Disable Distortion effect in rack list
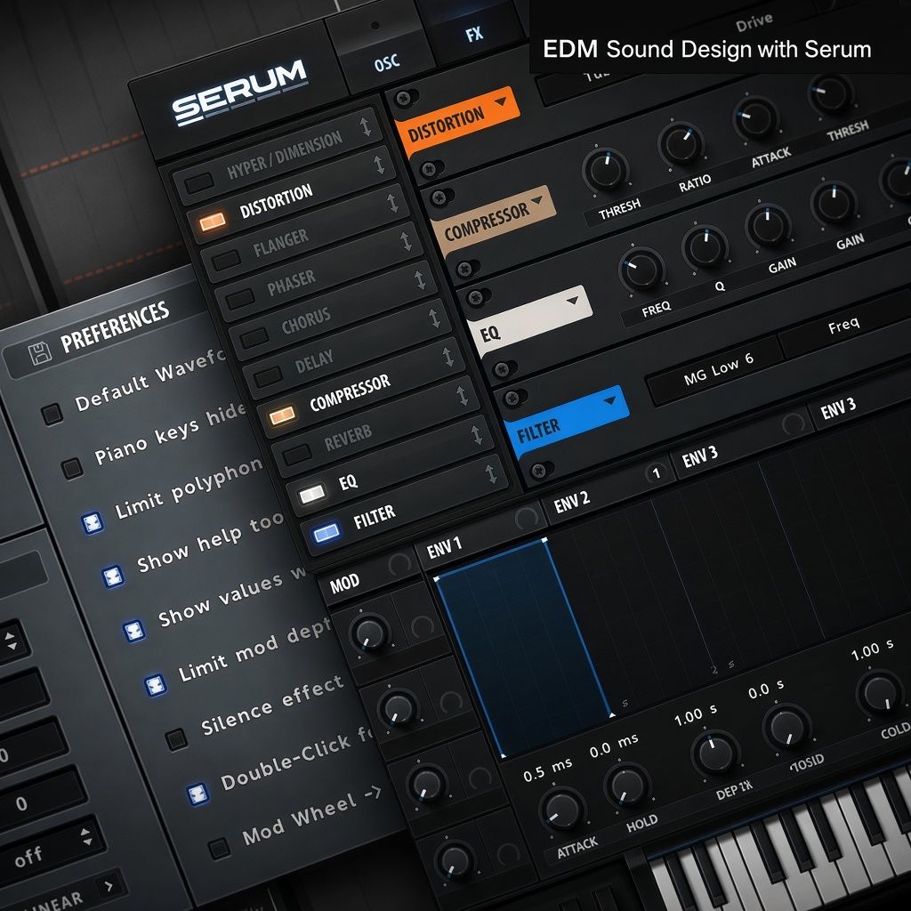Image resolution: width=911 pixels, height=911 pixels. [x=212, y=222]
